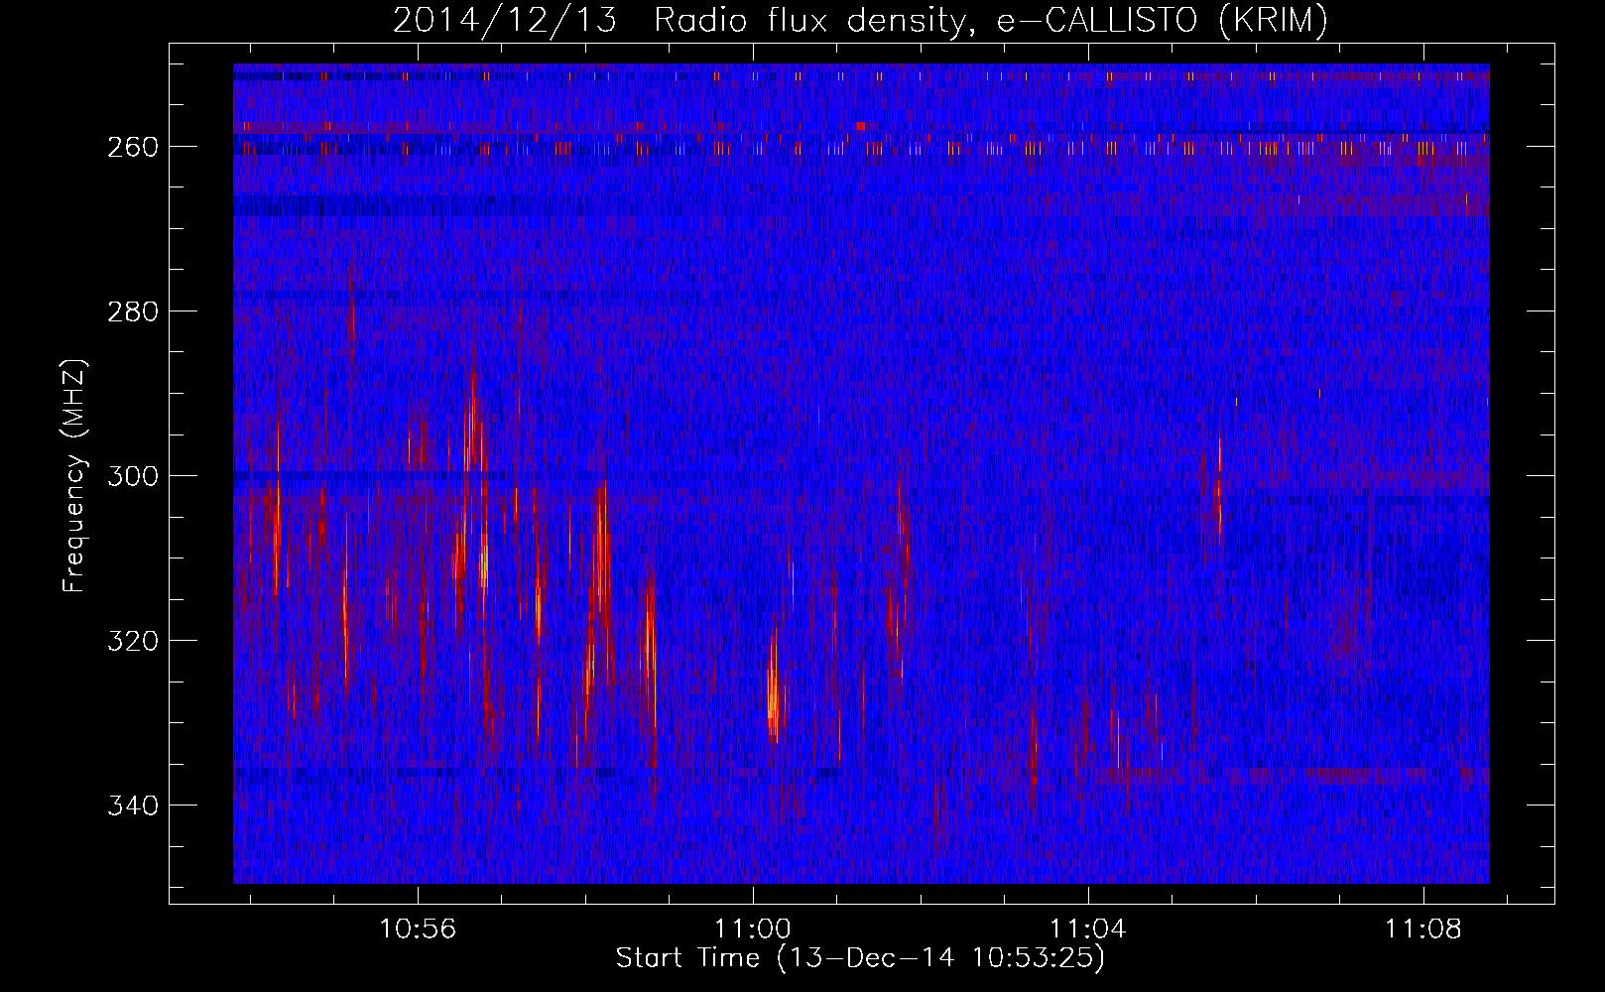The height and width of the screenshot is (992, 1605).
Task: Click the 11:00 time tick label
Action: coord(753,930)
